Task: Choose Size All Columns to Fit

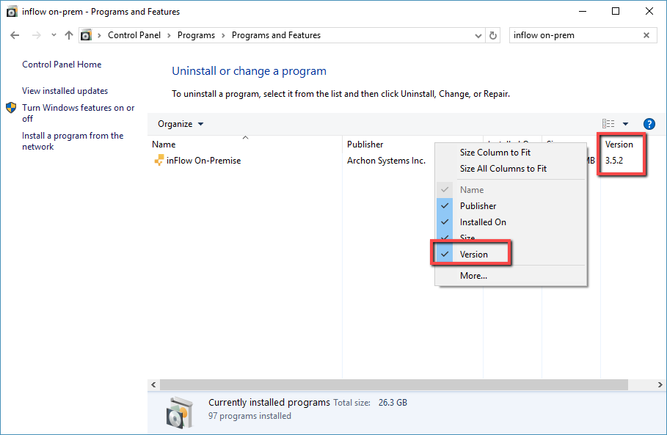Action: tap(511, 169)
